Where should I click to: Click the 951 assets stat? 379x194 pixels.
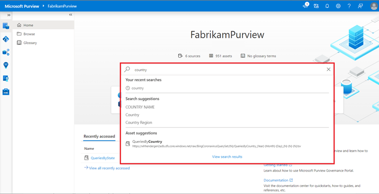point(221,56)
